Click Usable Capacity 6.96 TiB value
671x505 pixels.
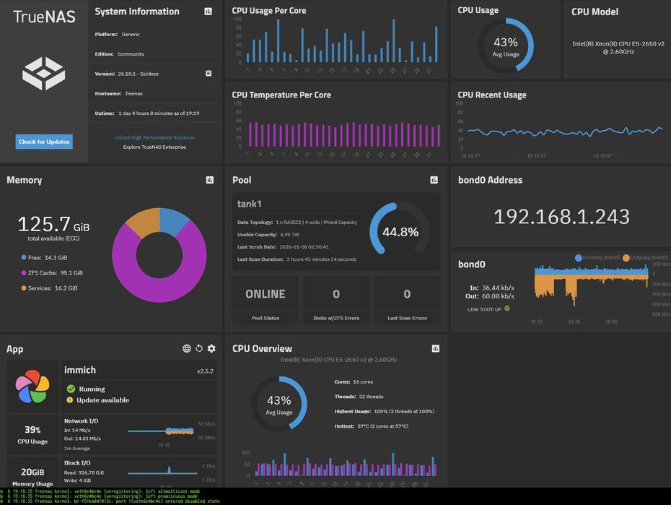coord(290,234)
